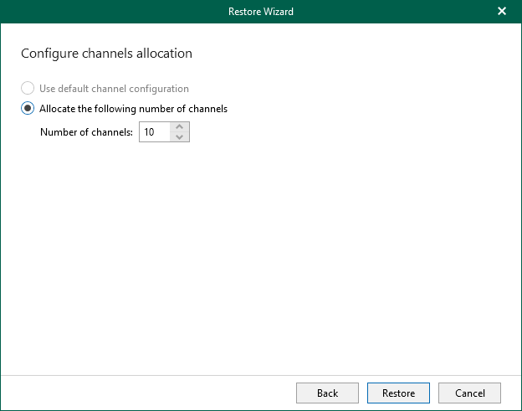Viewport: 522px width, 411px height.
Task: Select the Use default channel configuration radio button
Action: [x=28, y=89]
